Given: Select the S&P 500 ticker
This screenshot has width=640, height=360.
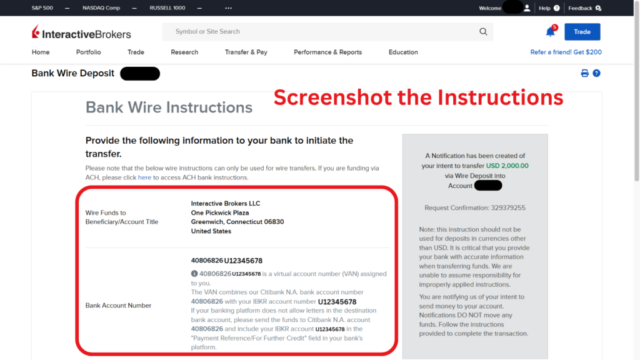Looking at the screenshot, I should coord(42,7).
